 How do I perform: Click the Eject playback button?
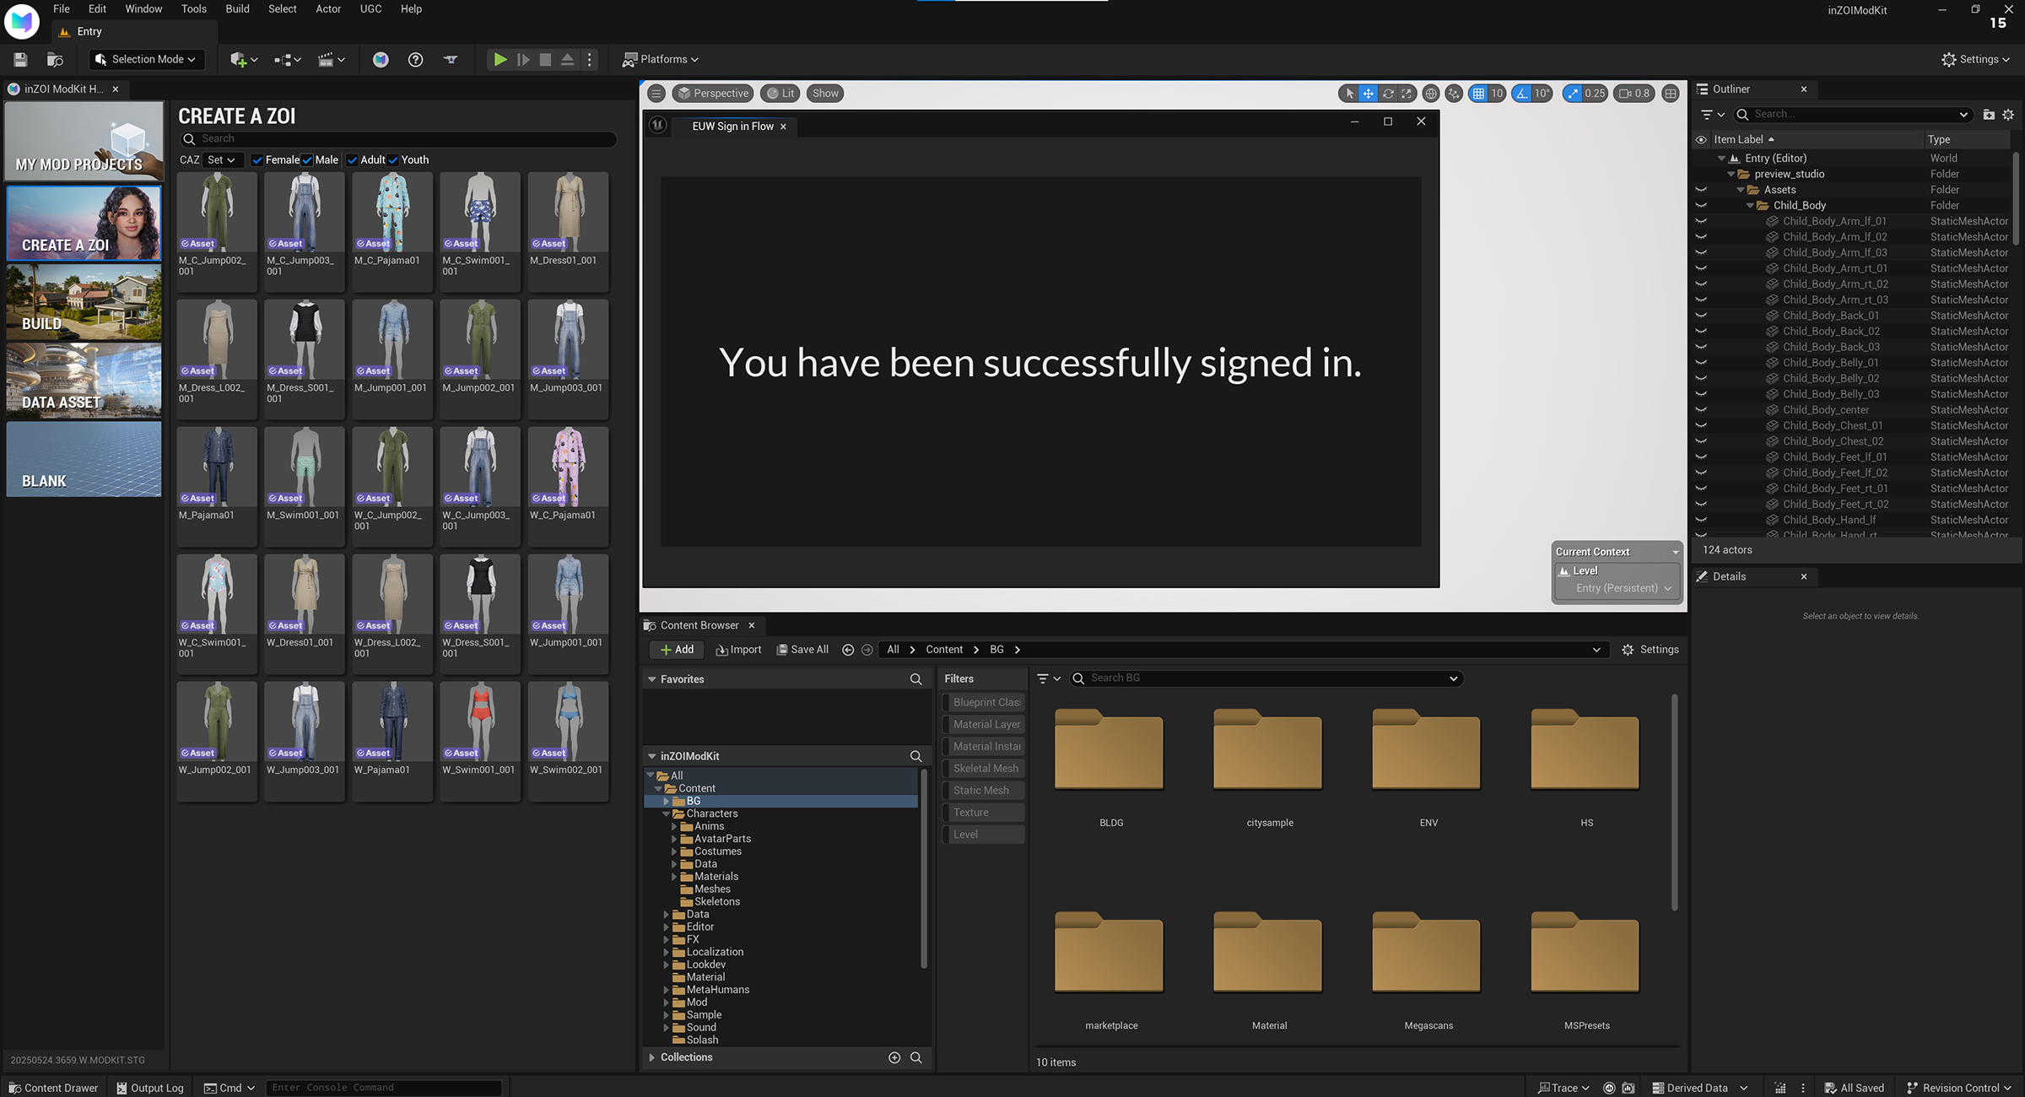(x=568, y=59)
